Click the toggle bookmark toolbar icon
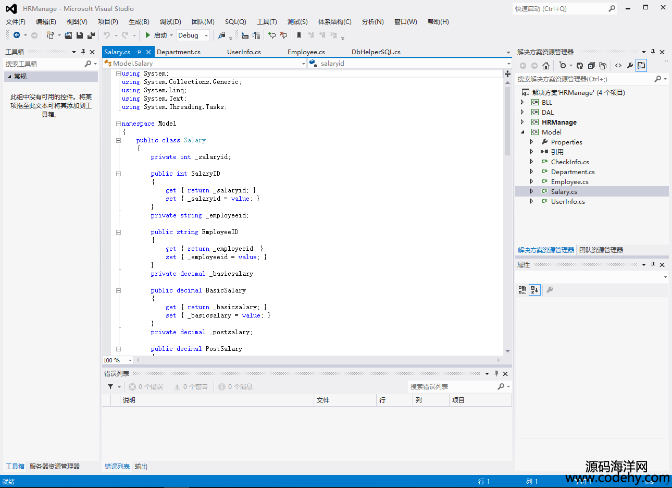Image resolution: width=672 pixels, height=488 pixels. point(299,35)
